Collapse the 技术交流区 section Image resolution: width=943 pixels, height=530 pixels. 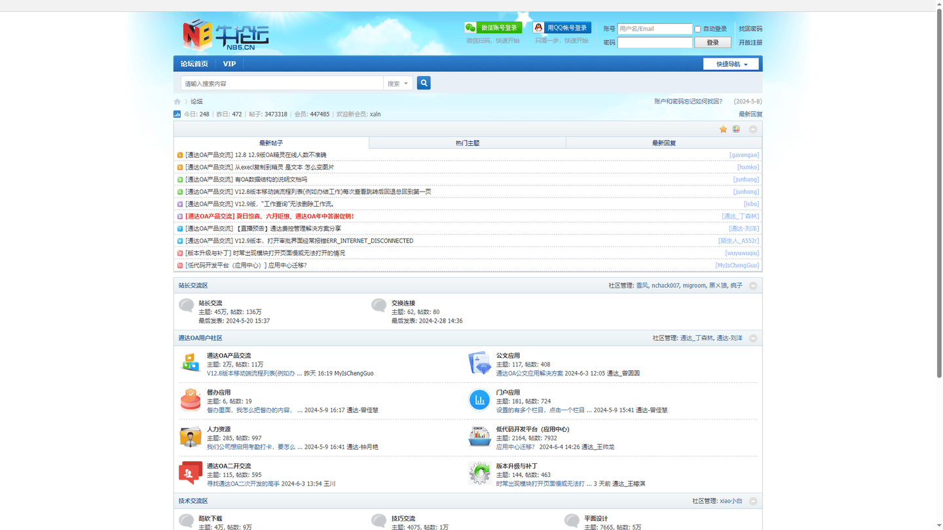[753, 501]
